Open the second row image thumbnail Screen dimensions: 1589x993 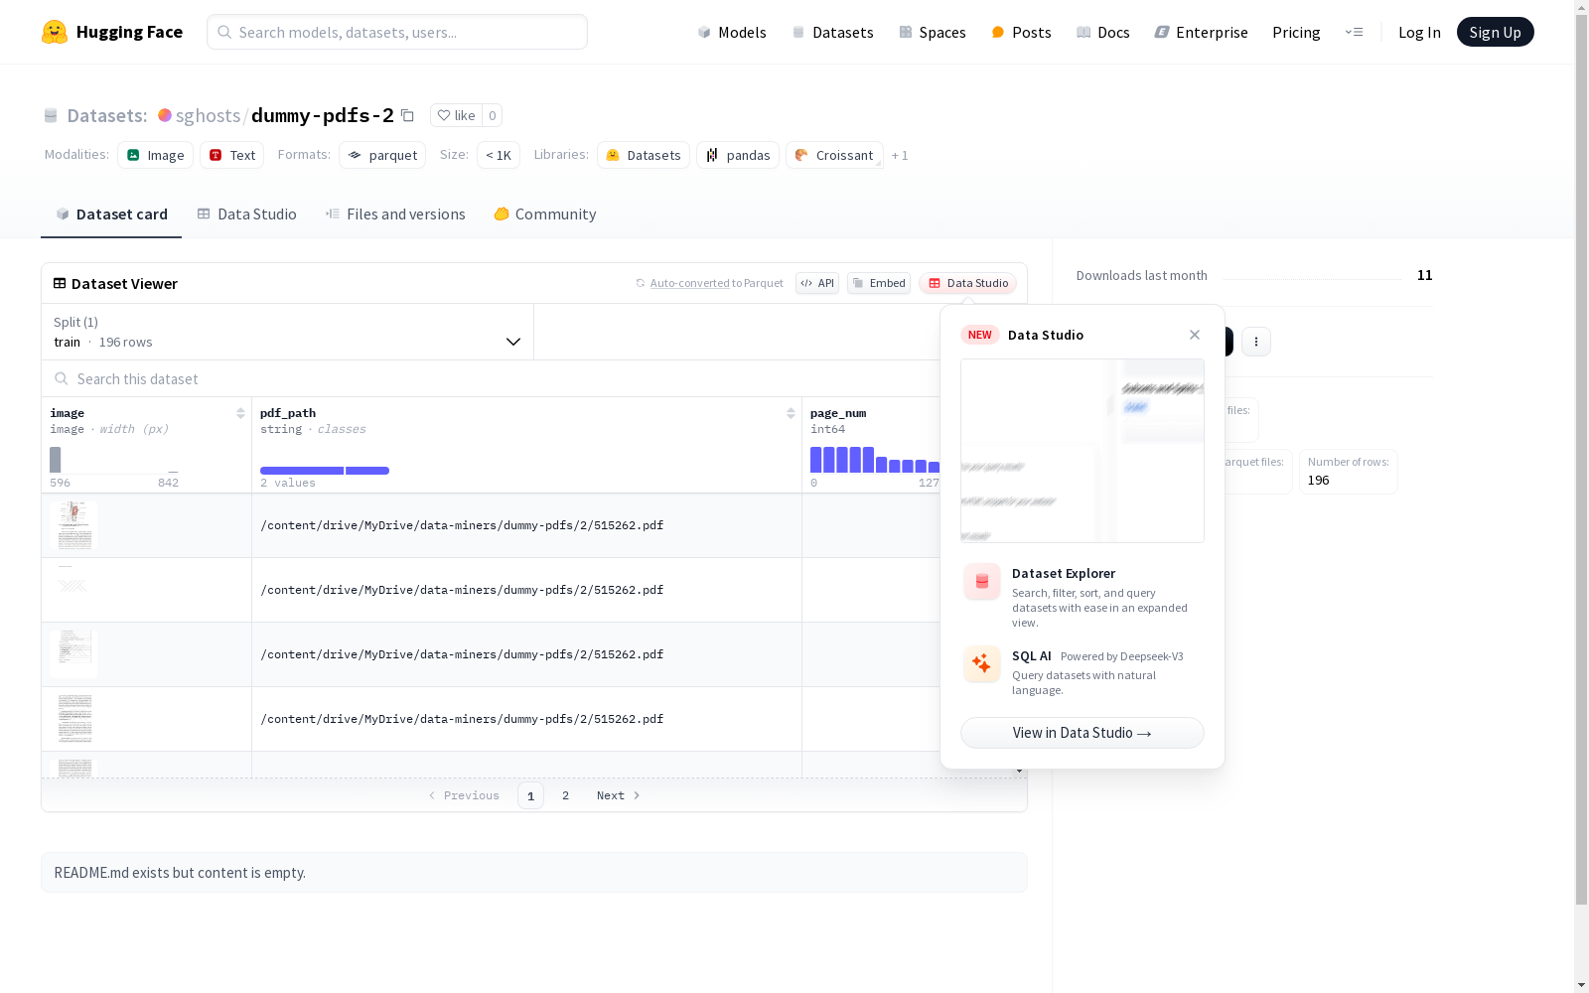(x=73, y=590)
